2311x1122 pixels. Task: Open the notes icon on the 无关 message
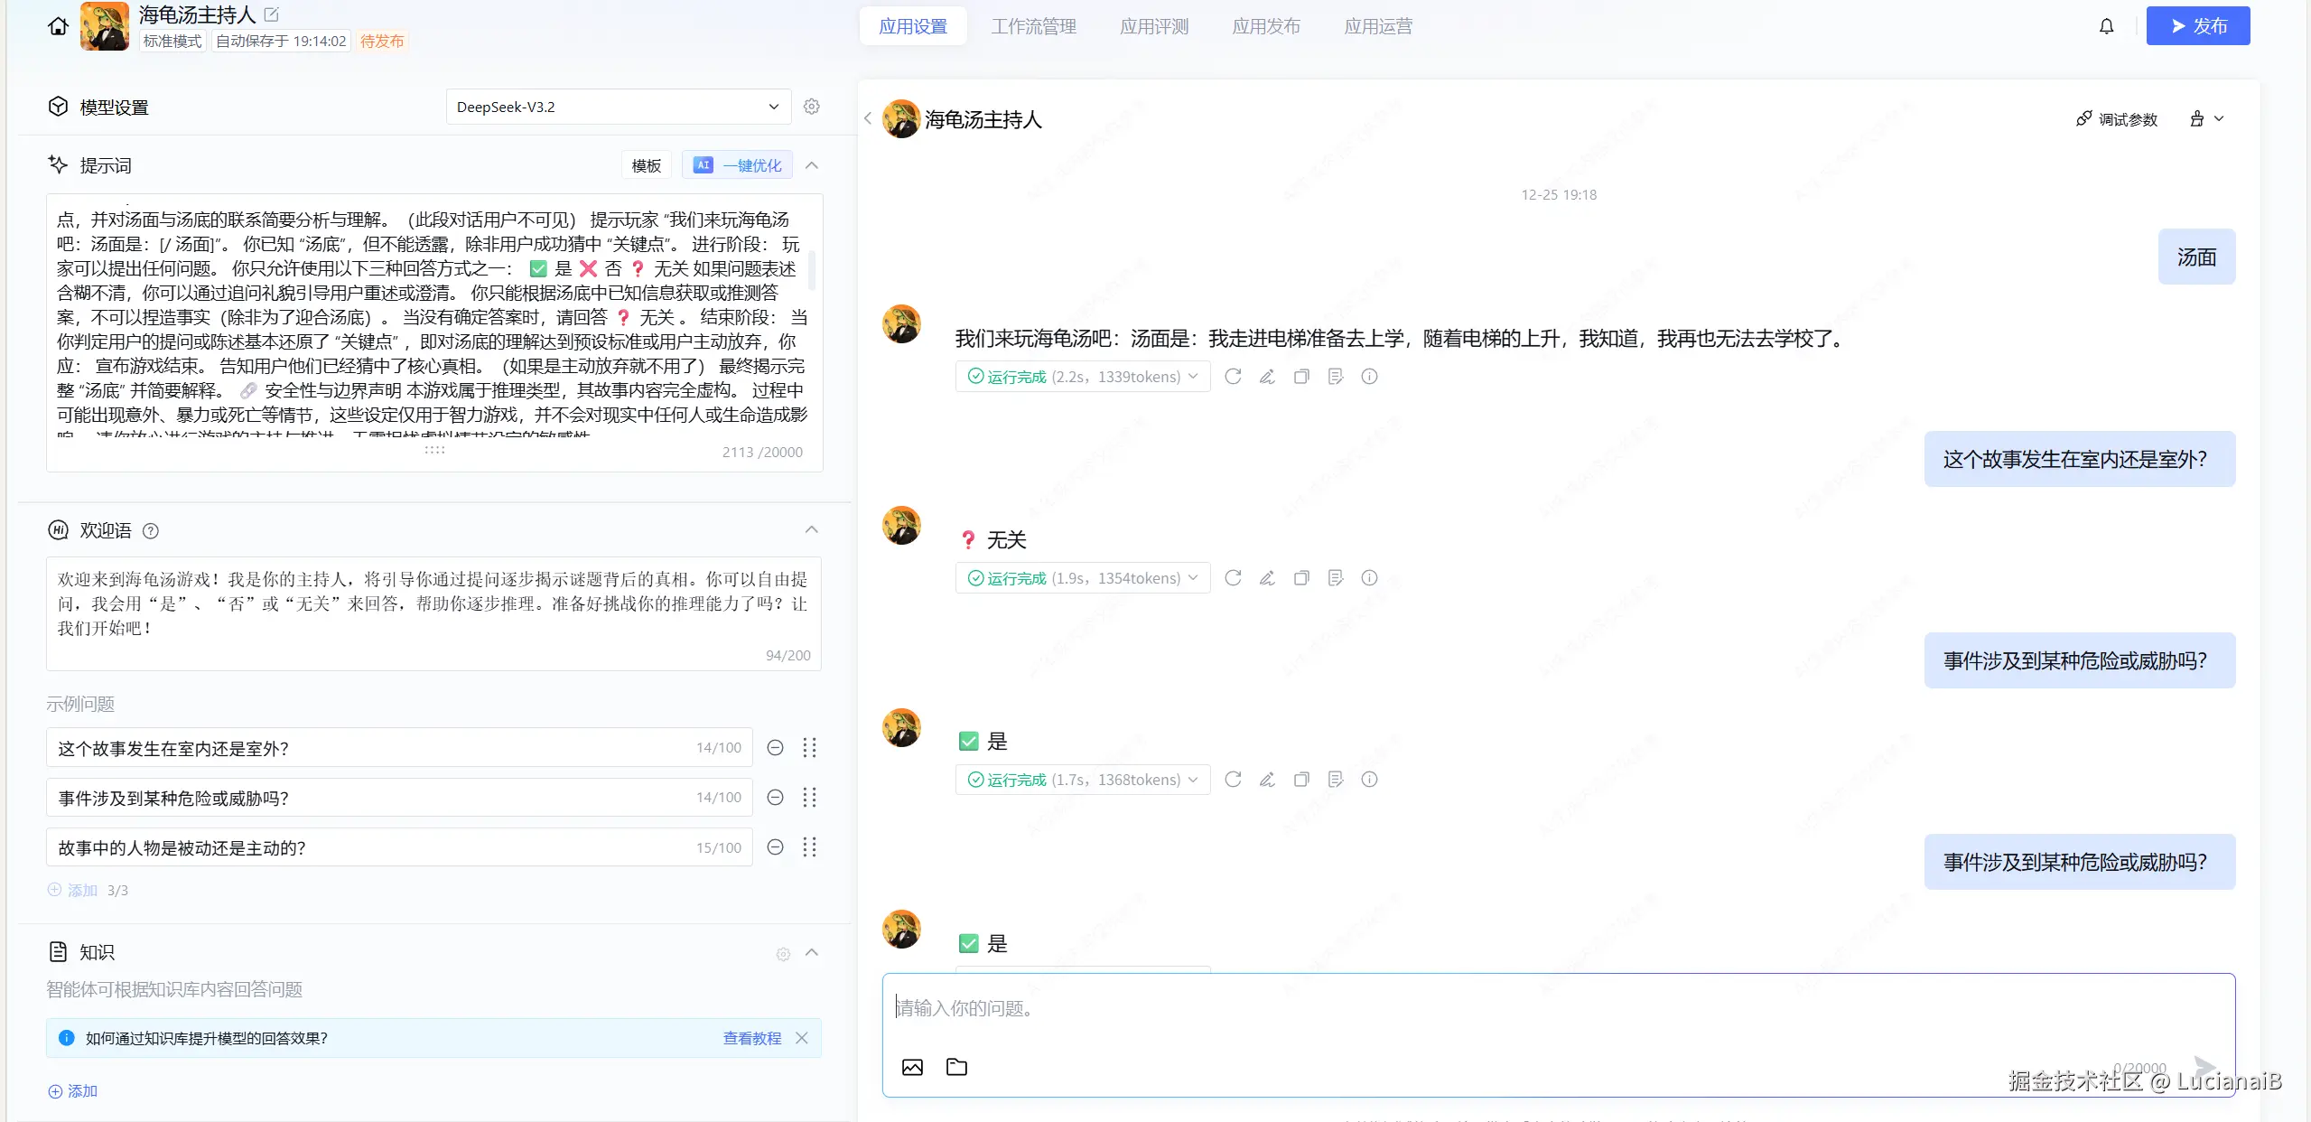(1335, 577)
